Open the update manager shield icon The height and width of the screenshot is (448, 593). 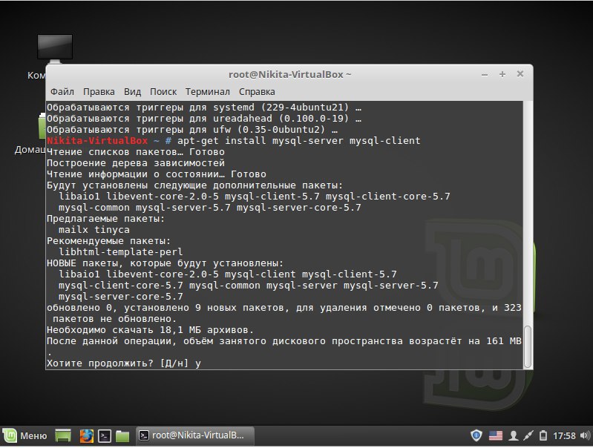pyautogui.click(x=476, y=435)
